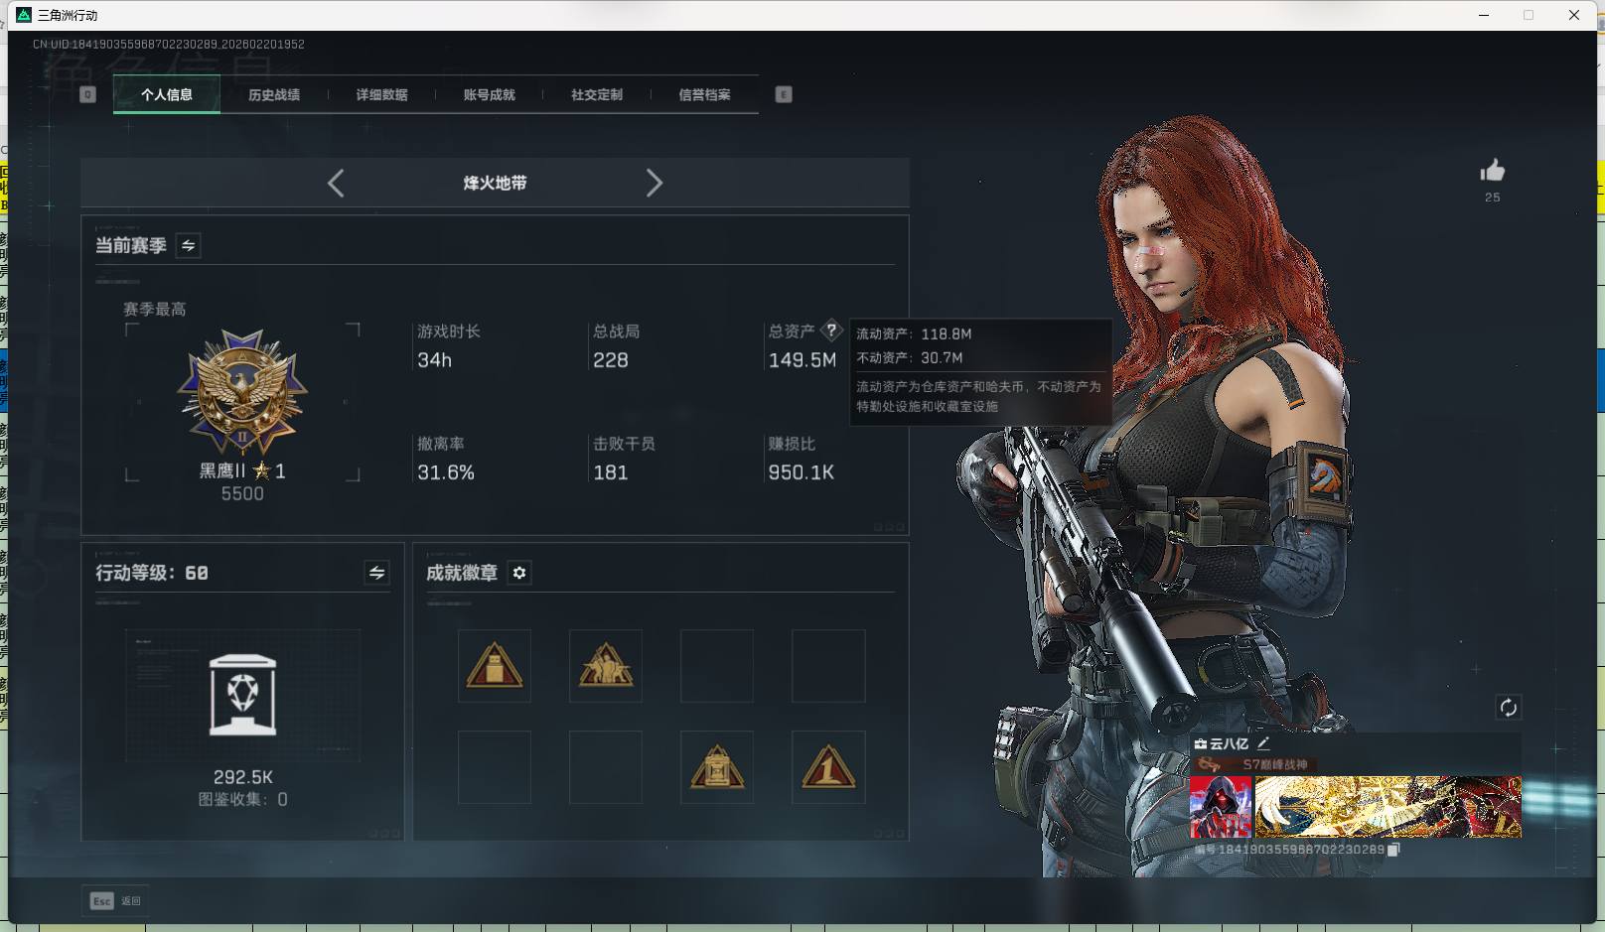The image size is (1605, 932).
Task: Click the S7巅峰战神 title tag
Action: [x=1275, y=764]
